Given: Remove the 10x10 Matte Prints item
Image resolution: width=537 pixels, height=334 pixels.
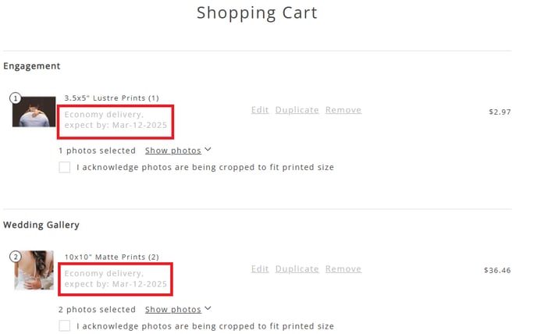Looking at the screenshot, I should click(x=343, y=269).
